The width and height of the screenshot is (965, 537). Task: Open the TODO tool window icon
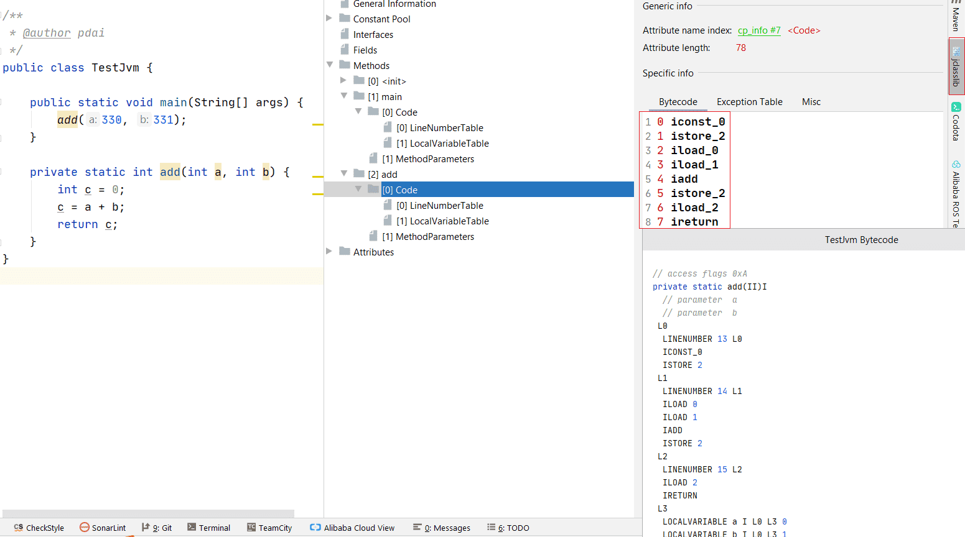pyautogui.click(x=492, y=528)
